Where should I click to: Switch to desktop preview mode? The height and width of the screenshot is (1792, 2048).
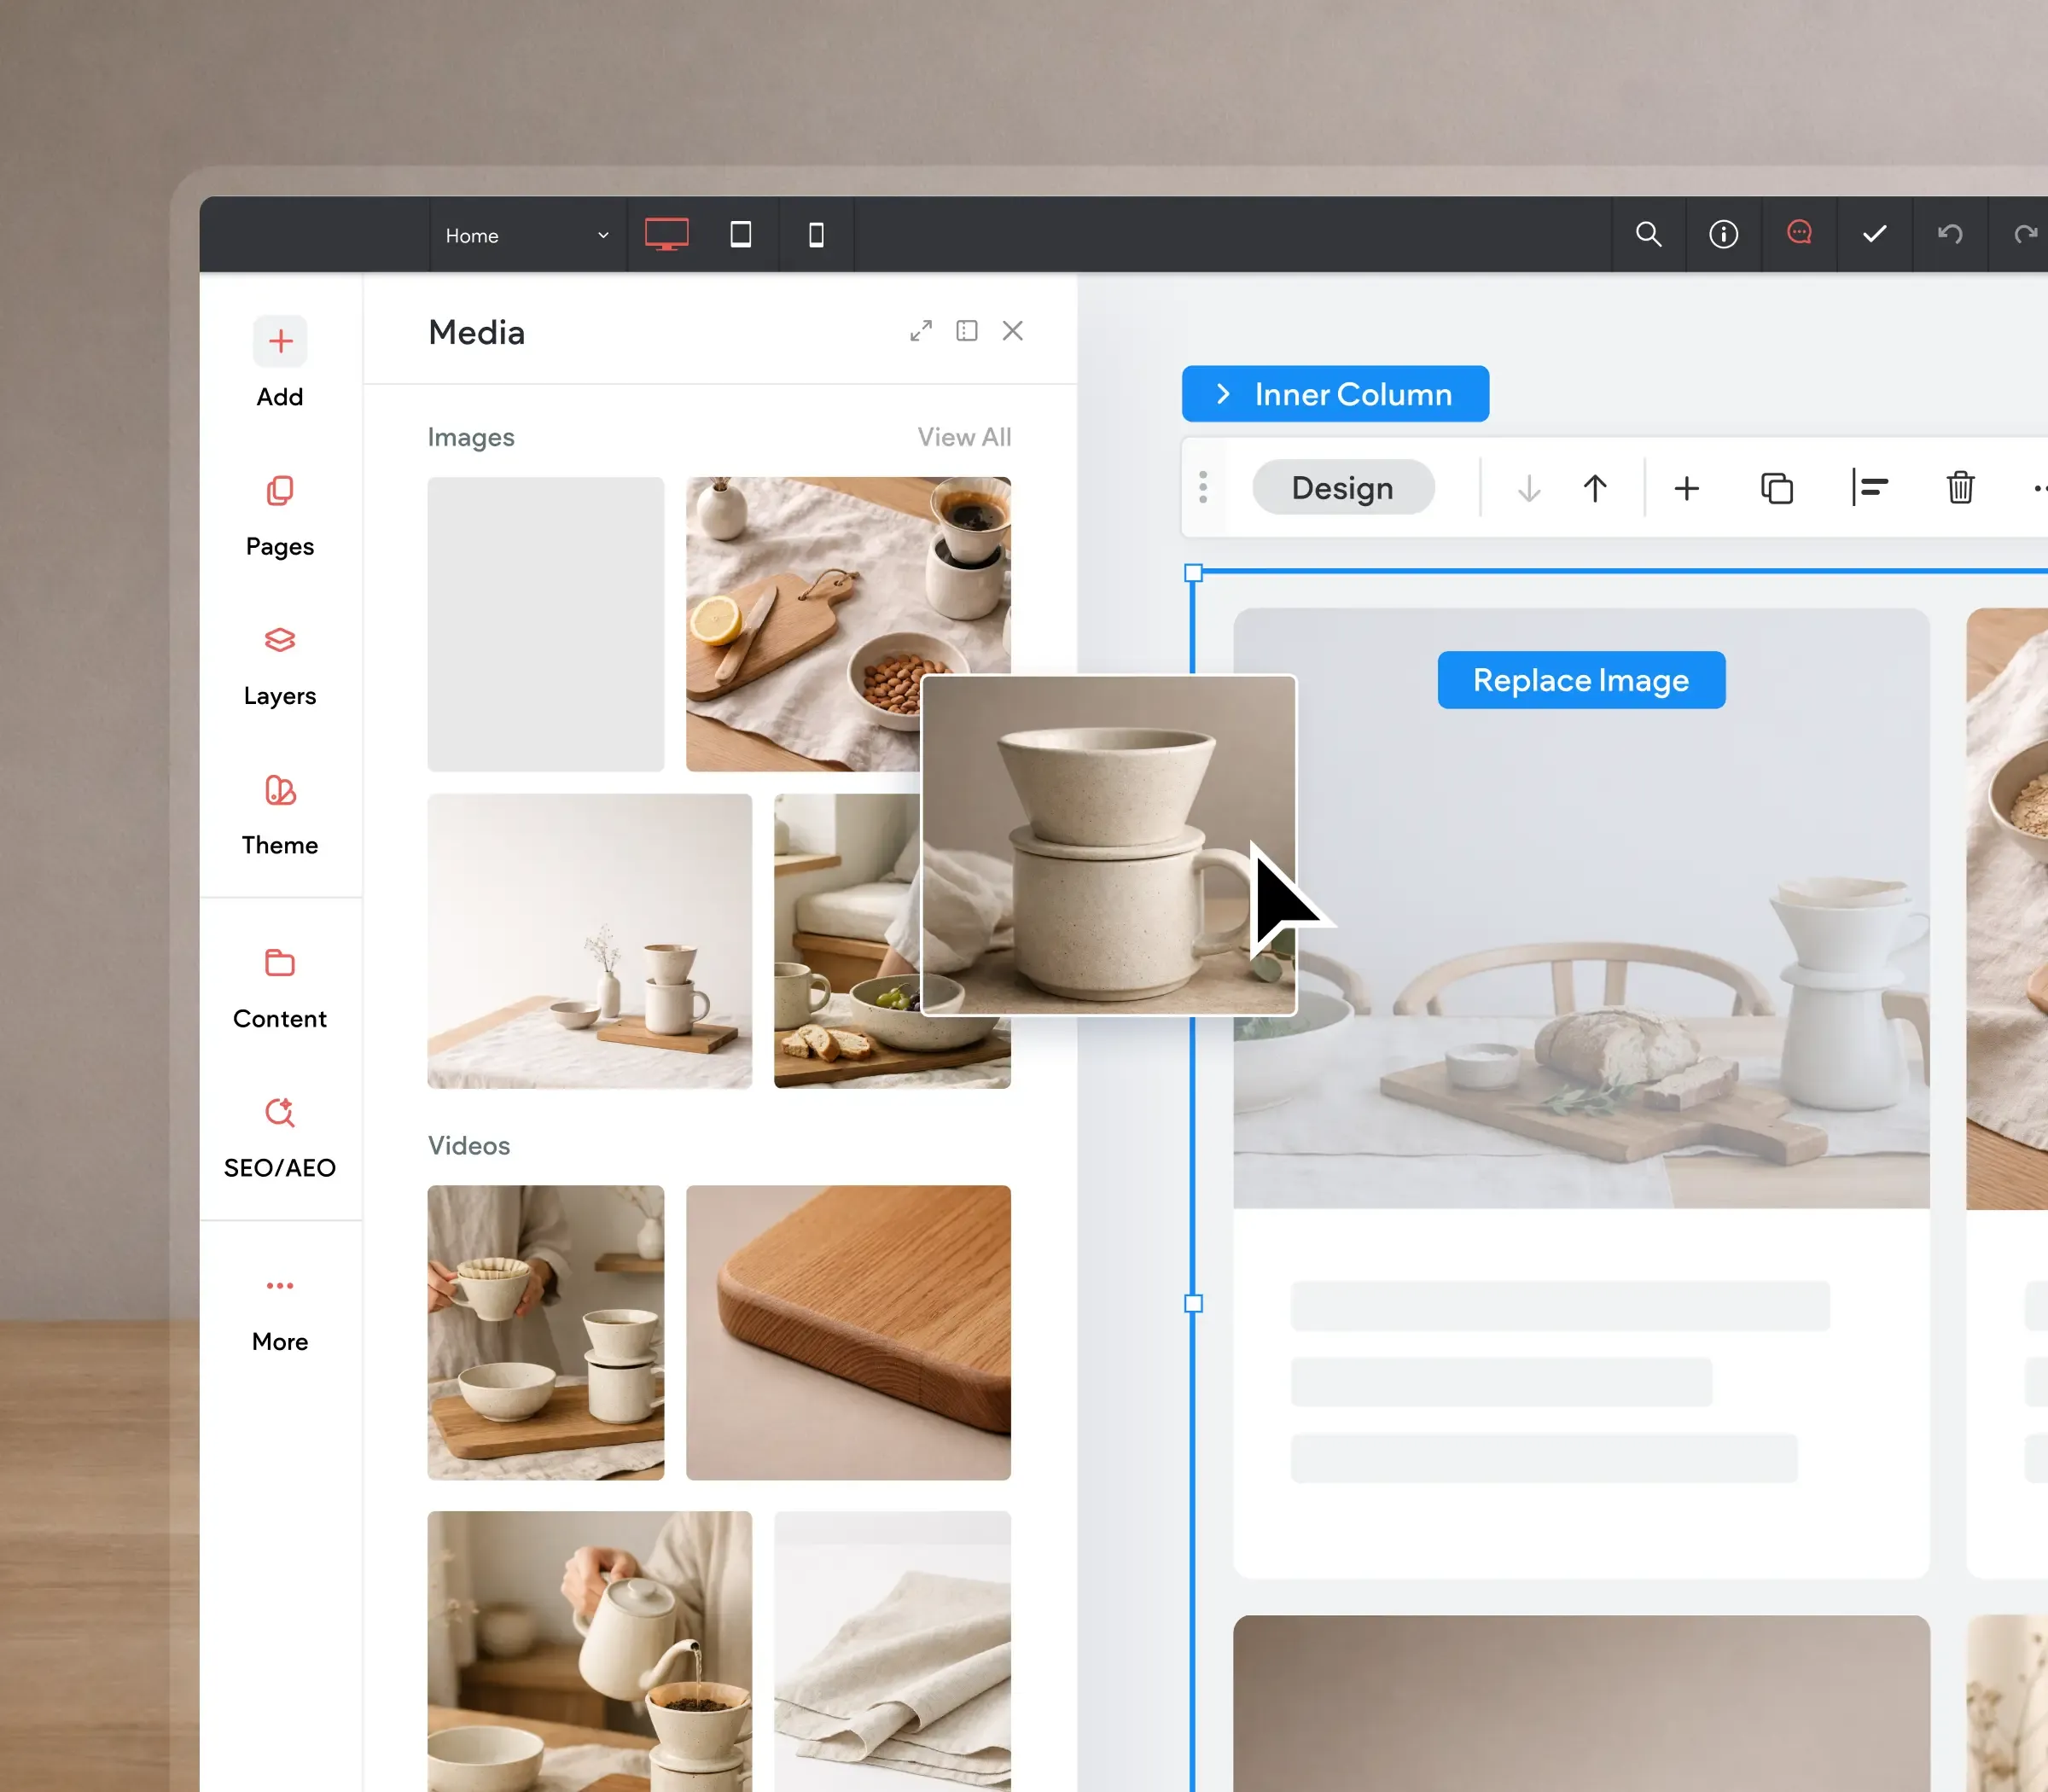coord(666,234)
